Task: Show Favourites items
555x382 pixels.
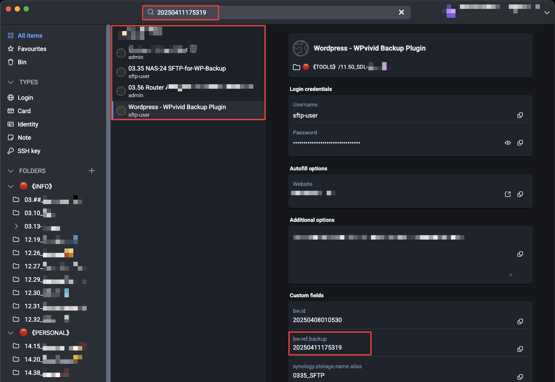Action: click(x=32, y=49)
